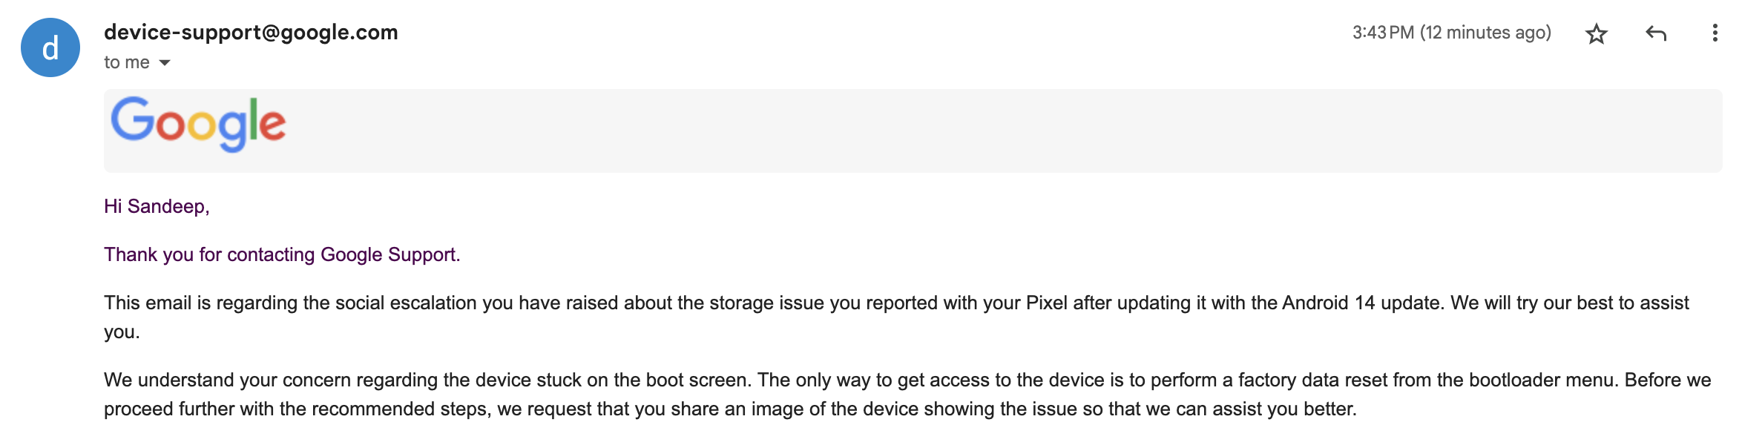Click the "3:43 PM (12 minutes ago)" timestamp
This screenshot has width=1742, height=445.
[1451, 33]
